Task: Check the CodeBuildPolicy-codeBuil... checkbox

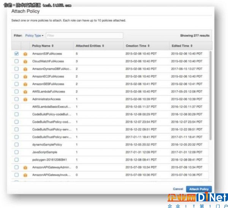Action: pos(17,114)
